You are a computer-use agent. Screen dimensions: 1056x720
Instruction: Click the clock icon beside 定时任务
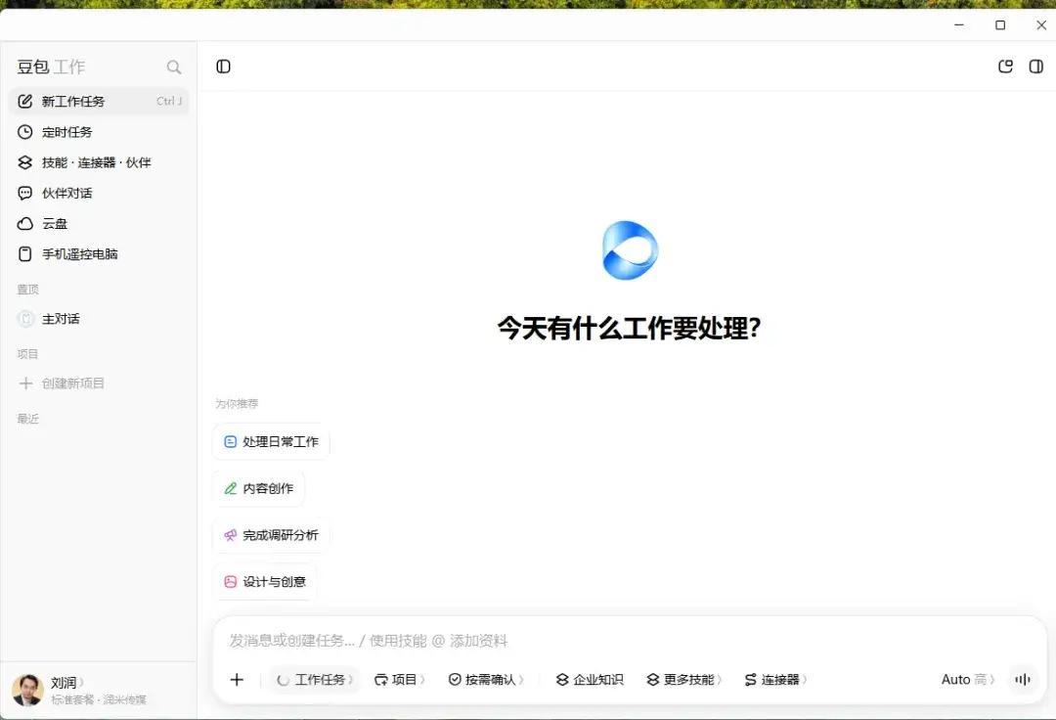tap(24, 132)
